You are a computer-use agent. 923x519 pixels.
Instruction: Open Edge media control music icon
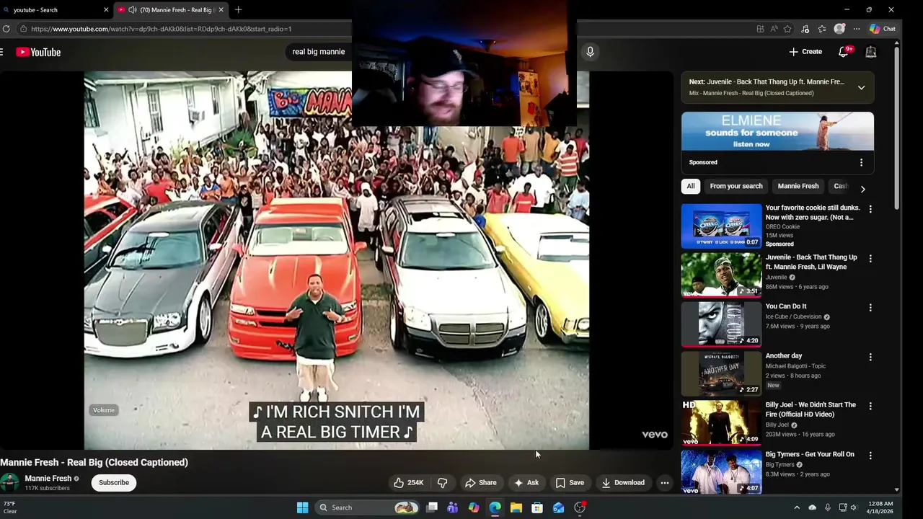[x=805, y=29]
